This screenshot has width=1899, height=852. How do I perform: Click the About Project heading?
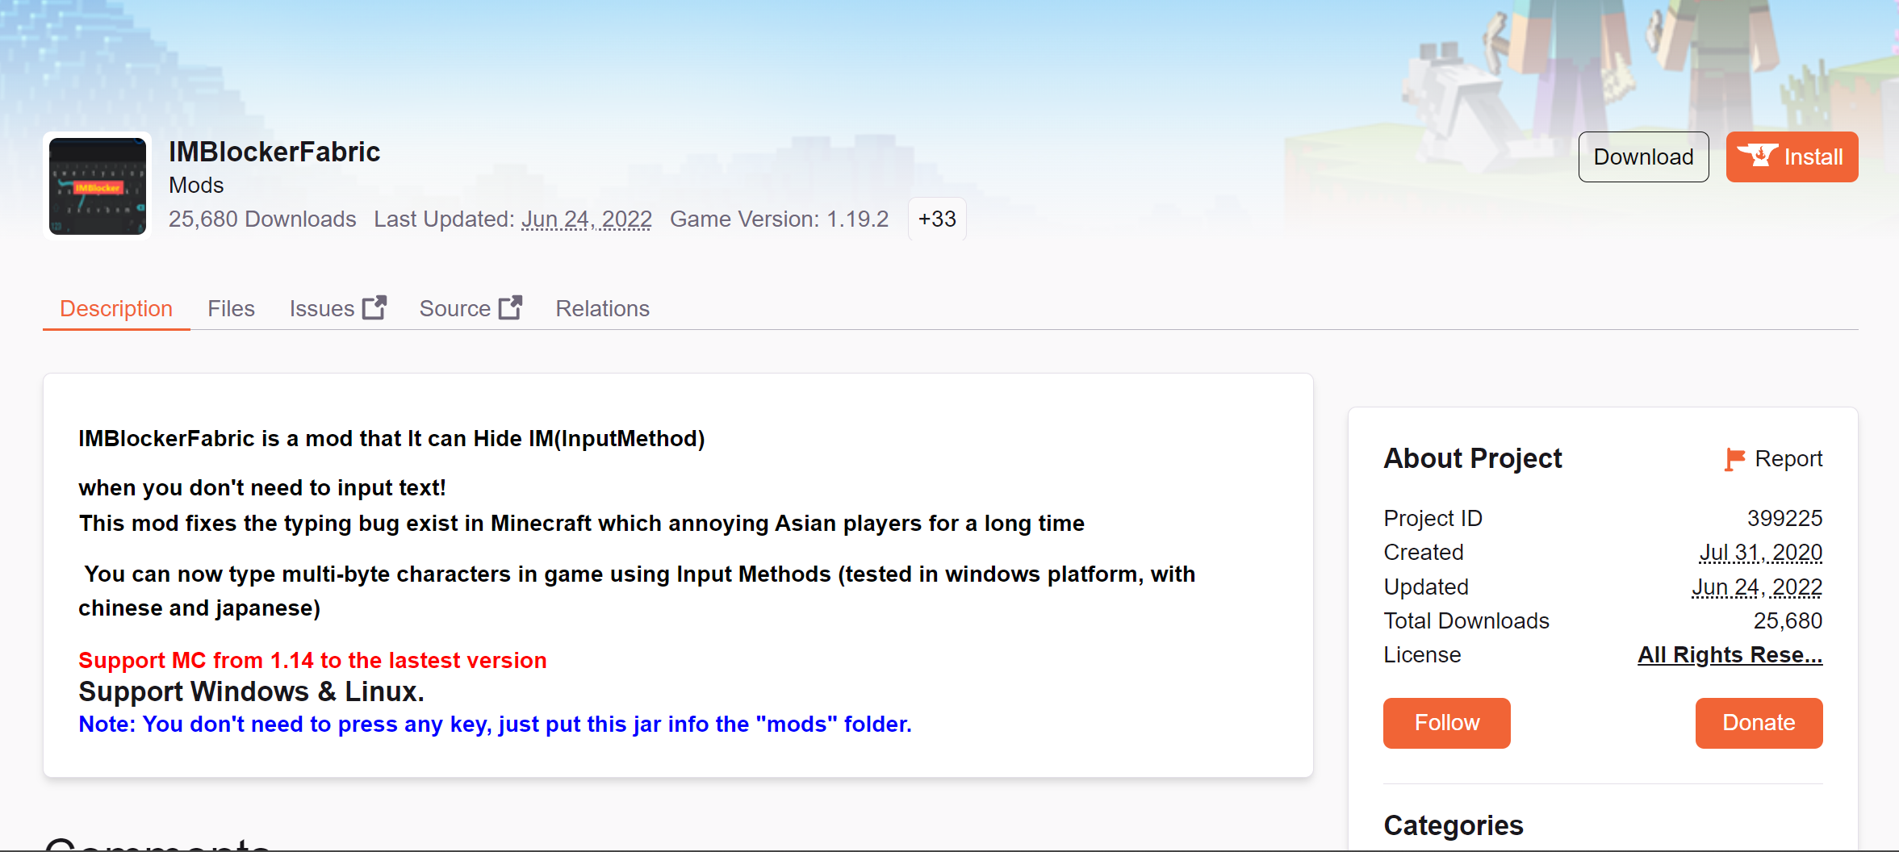1473,458
